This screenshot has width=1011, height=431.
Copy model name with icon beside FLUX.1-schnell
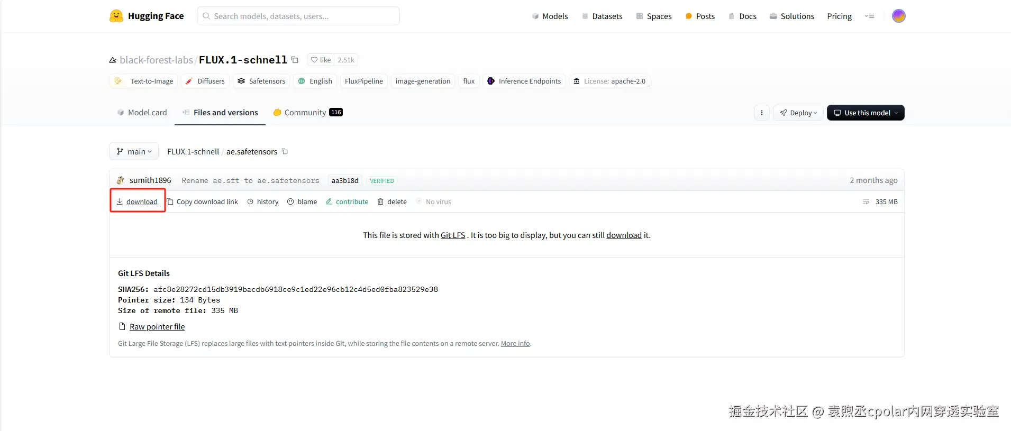pyautogui.click(x=295, y=60)
